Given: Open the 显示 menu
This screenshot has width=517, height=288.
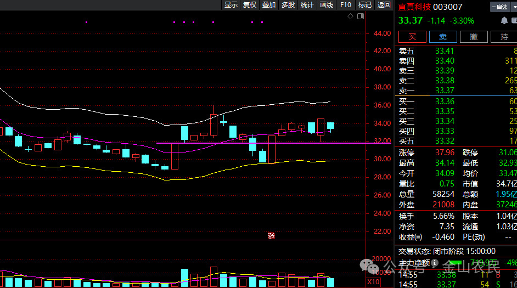Looking at the screenshot, I should click(x=231, y=5).
